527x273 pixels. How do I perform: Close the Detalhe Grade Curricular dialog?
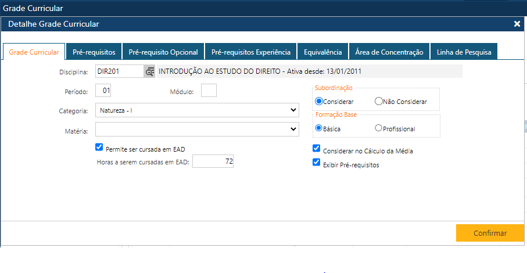click(517, 24)
